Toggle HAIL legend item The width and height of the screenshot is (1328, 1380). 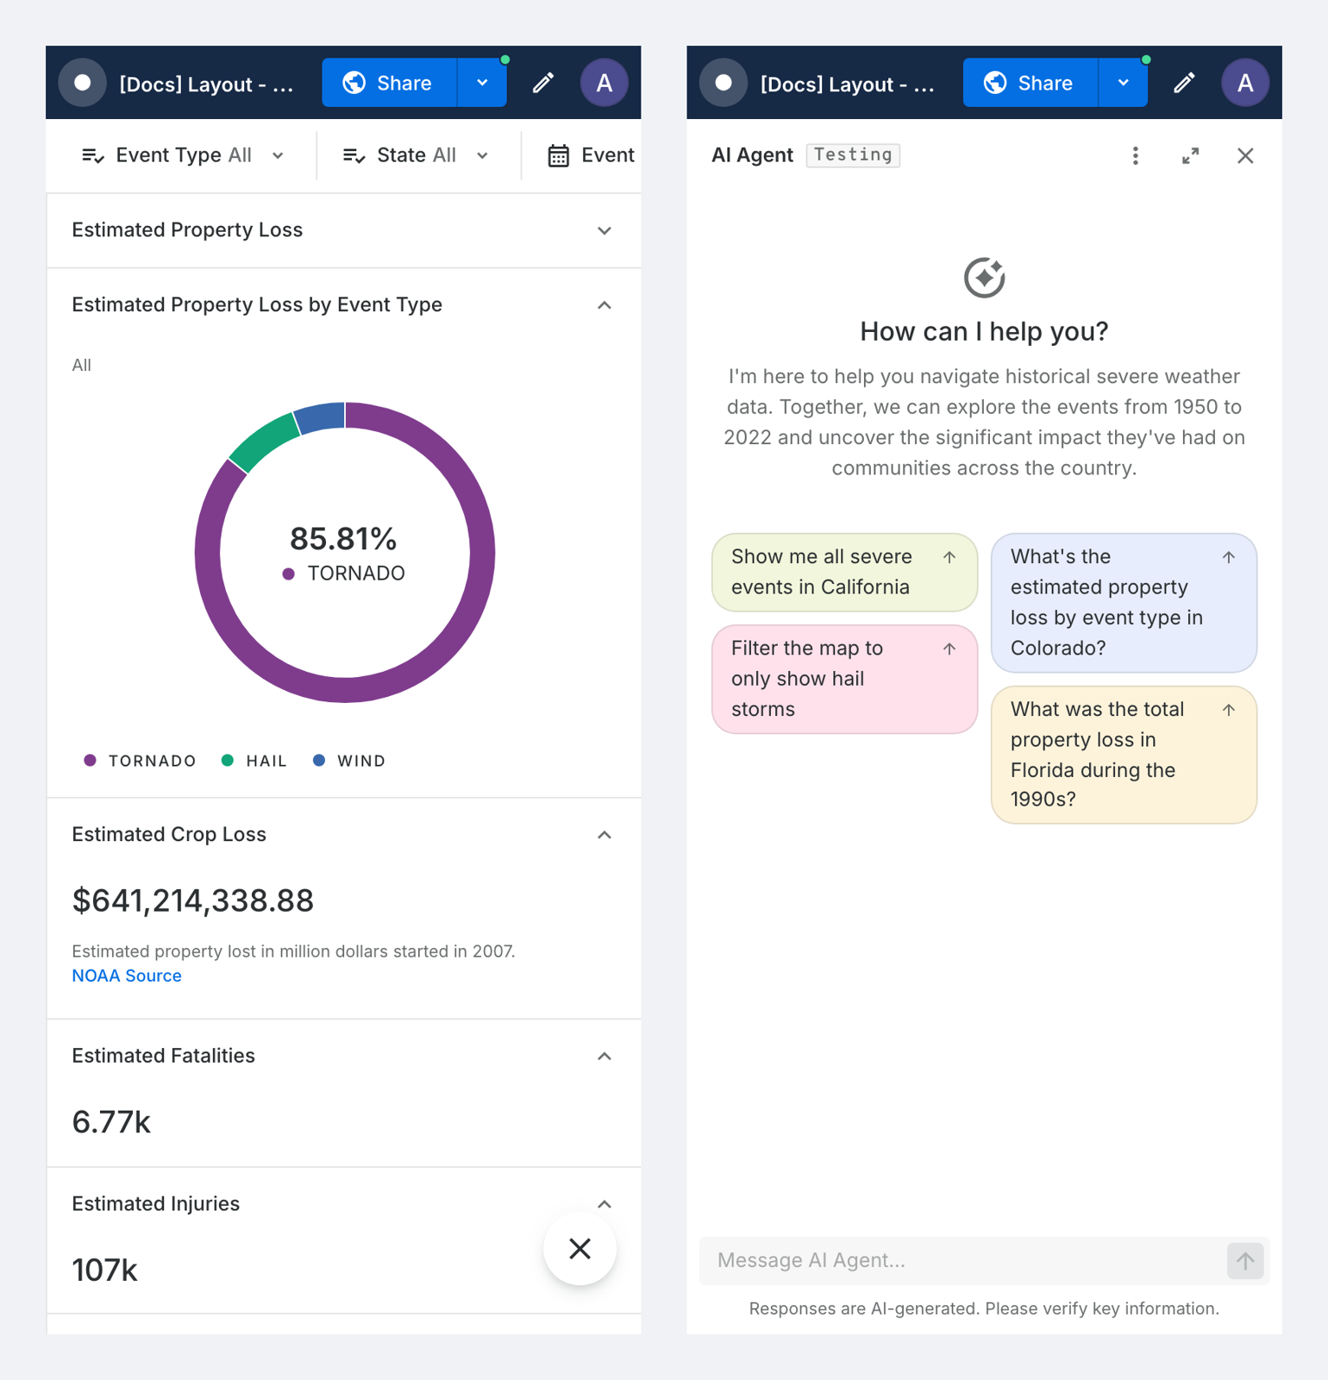coord(254,761)
